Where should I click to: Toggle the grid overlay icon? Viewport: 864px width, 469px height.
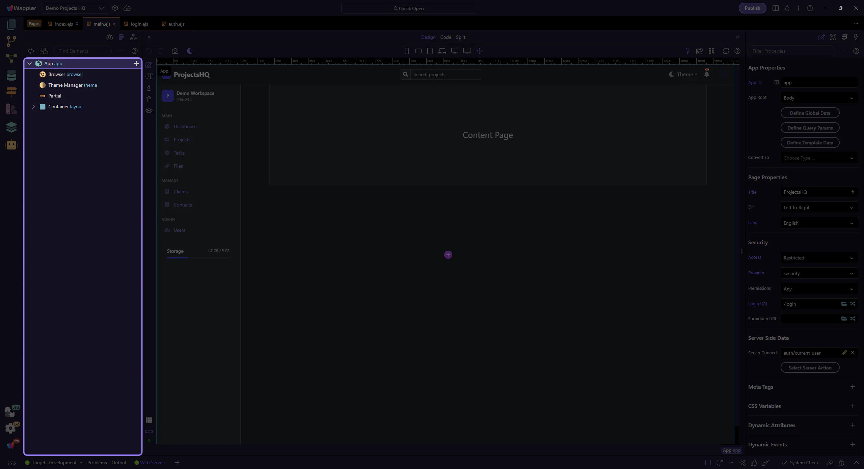pos(149,420)
